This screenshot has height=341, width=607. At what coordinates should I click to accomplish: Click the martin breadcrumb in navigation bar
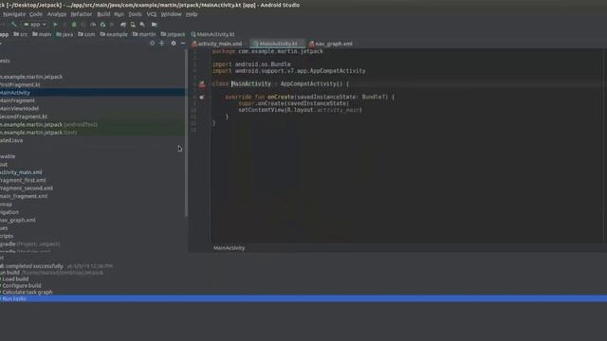(x=144, y=34)
